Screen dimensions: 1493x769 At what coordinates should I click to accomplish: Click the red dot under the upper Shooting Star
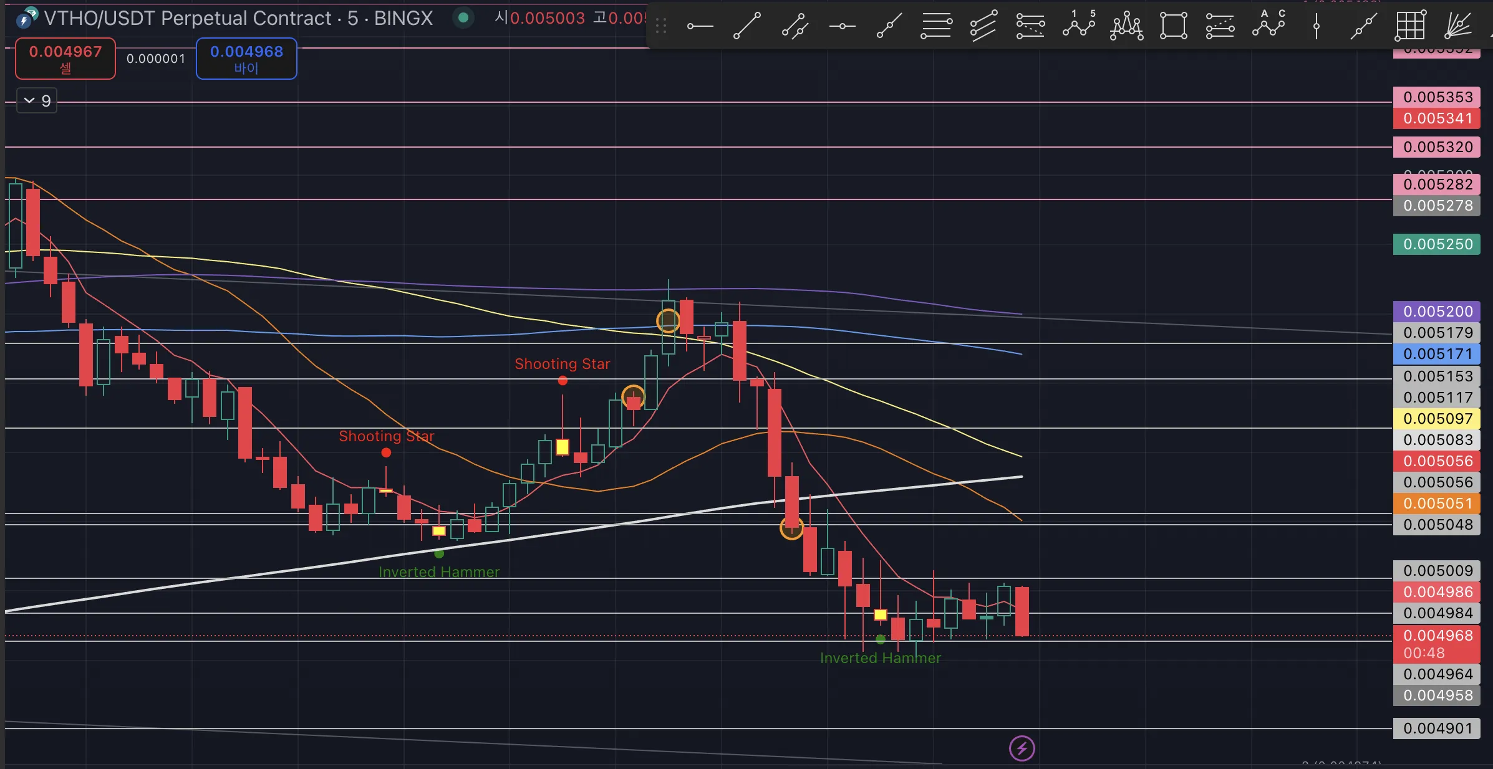coord(563,381)
